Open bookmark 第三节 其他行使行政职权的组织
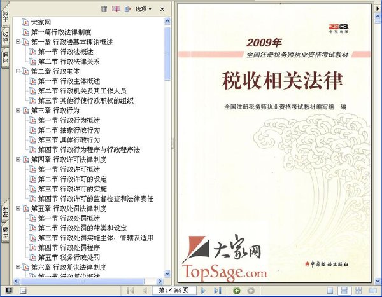382x297 pixels. [86, 100]
